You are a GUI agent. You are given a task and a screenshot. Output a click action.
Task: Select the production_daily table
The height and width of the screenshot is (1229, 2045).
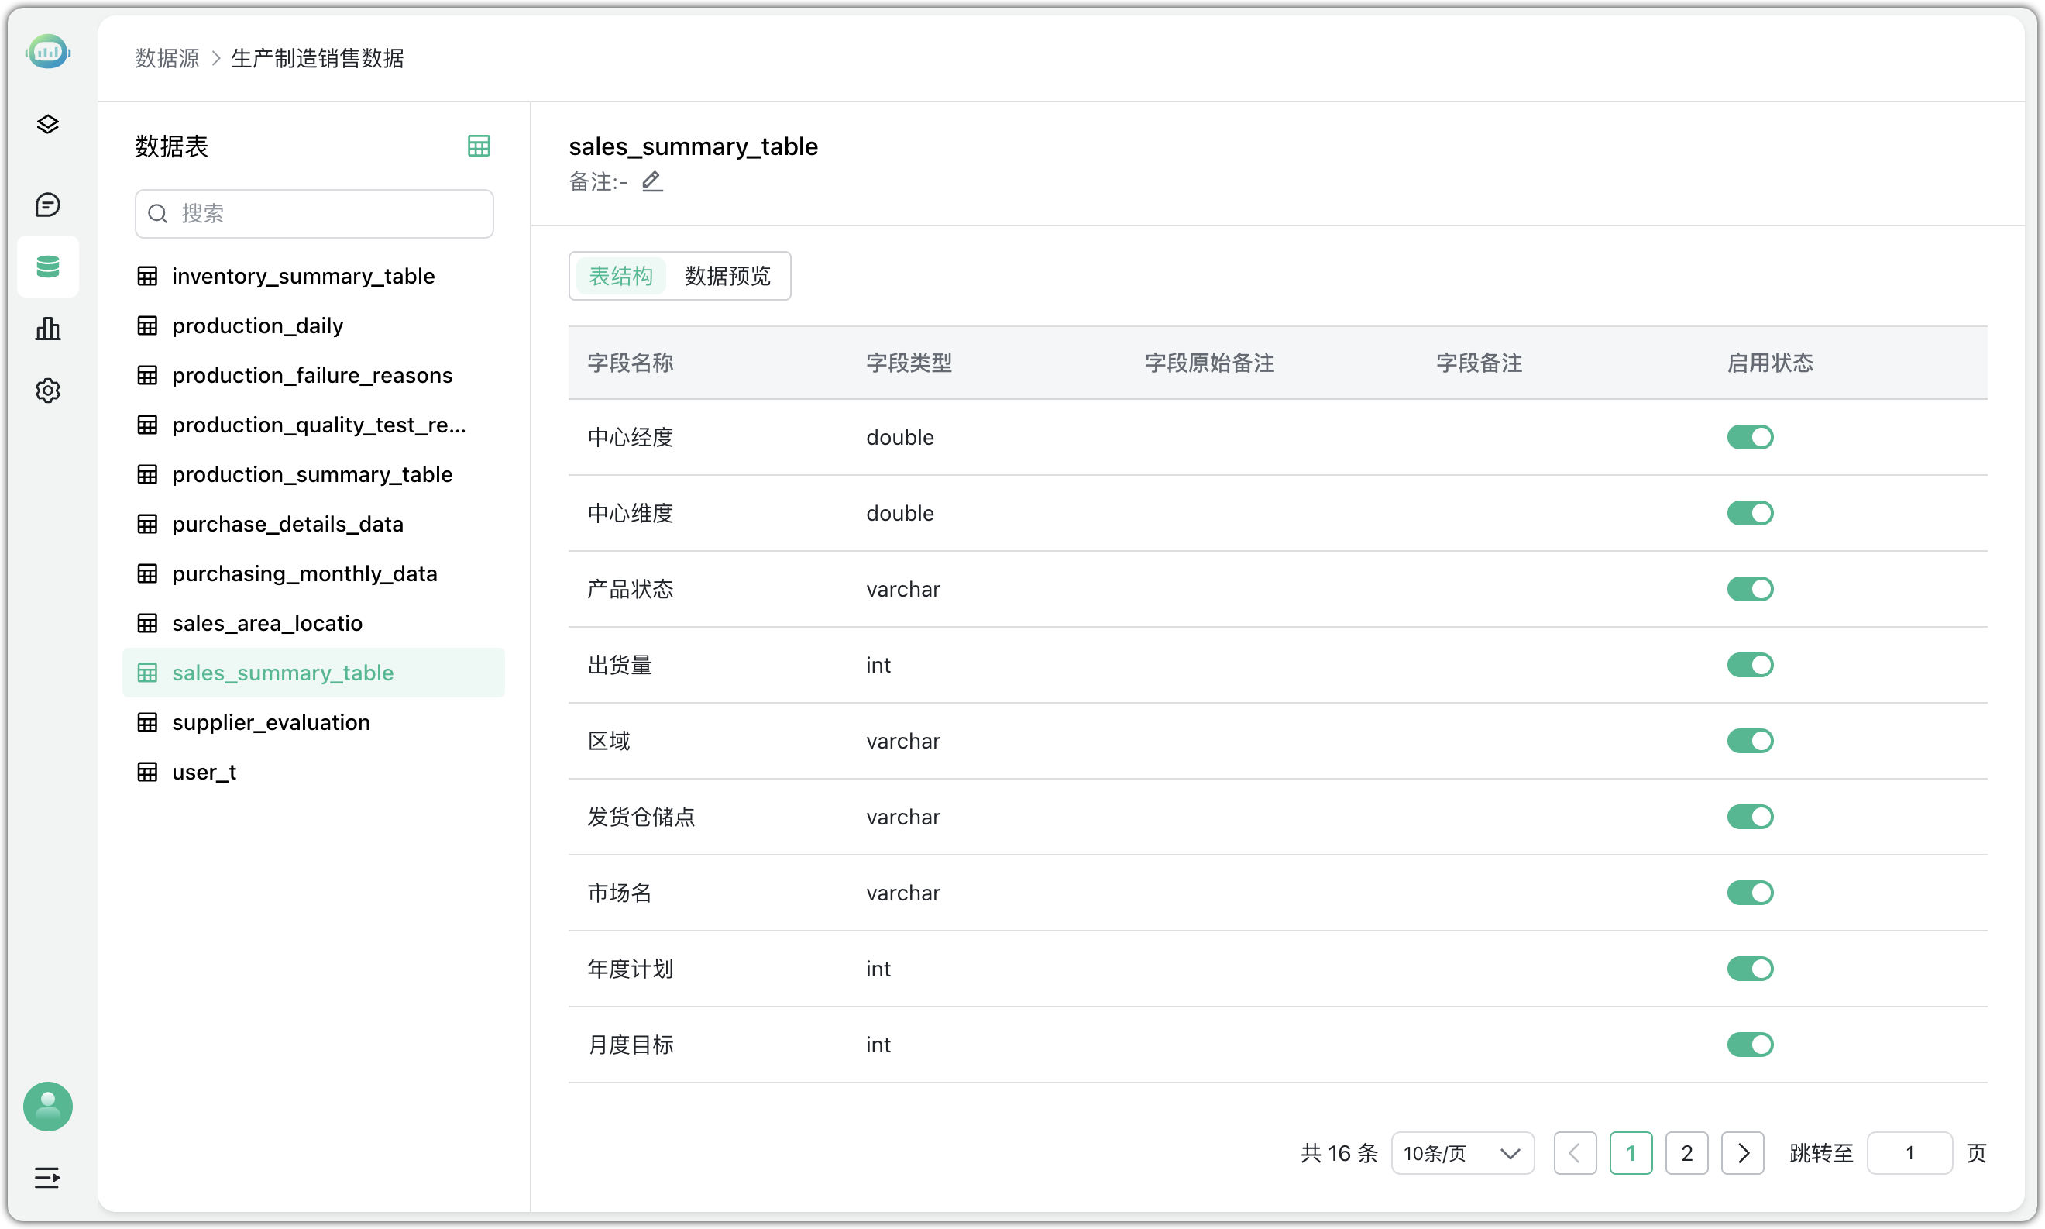click(256, 325)
